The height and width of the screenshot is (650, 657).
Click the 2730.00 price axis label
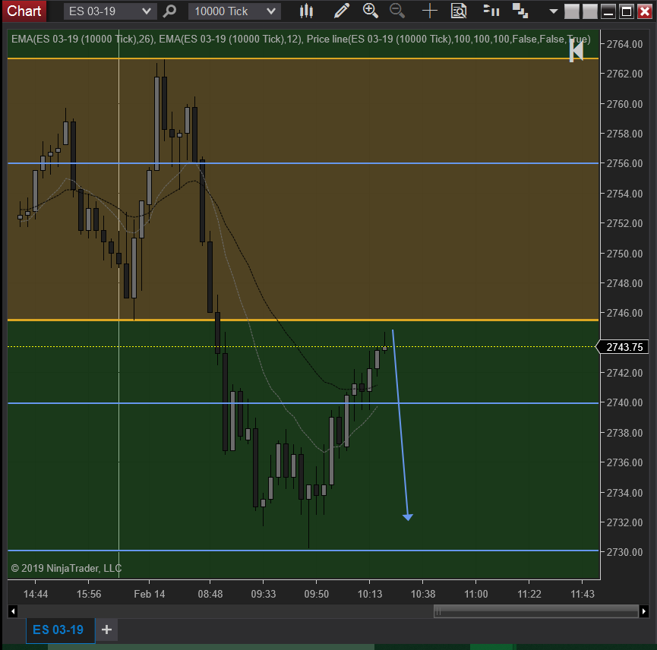click(x=624, y=552)
